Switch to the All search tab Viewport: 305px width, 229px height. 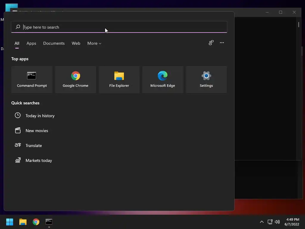click(17, 44)
